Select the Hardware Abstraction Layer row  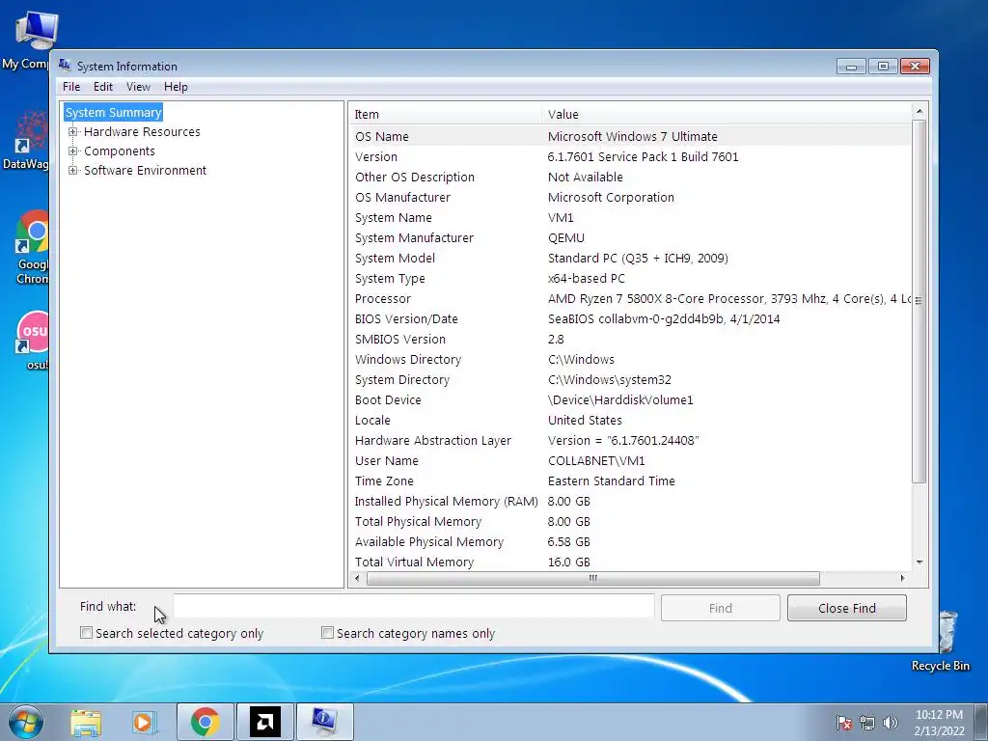click(630, 440)
